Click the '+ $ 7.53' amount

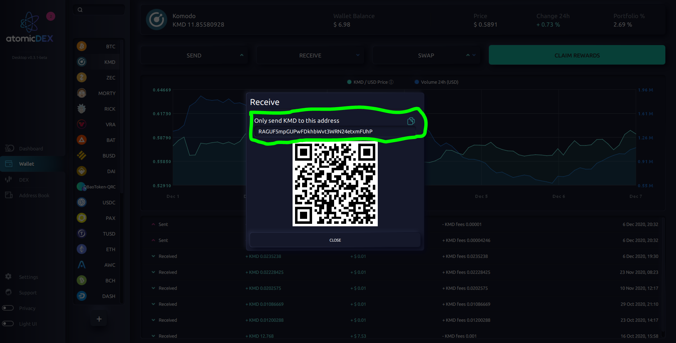click(358, 336)
